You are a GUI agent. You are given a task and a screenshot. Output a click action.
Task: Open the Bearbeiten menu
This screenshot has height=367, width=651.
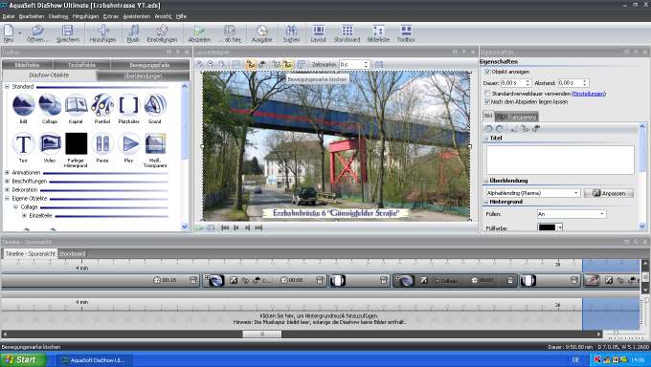[x=32, y=16]
